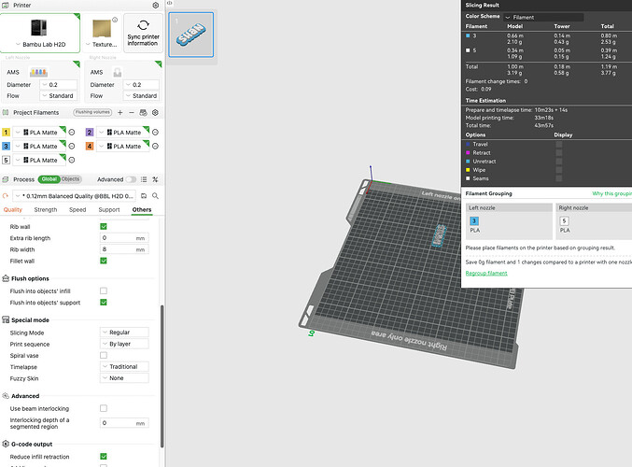Remove a filament with minus icon
The height and width of the screenshot is (467, 632).
[132, 112]
